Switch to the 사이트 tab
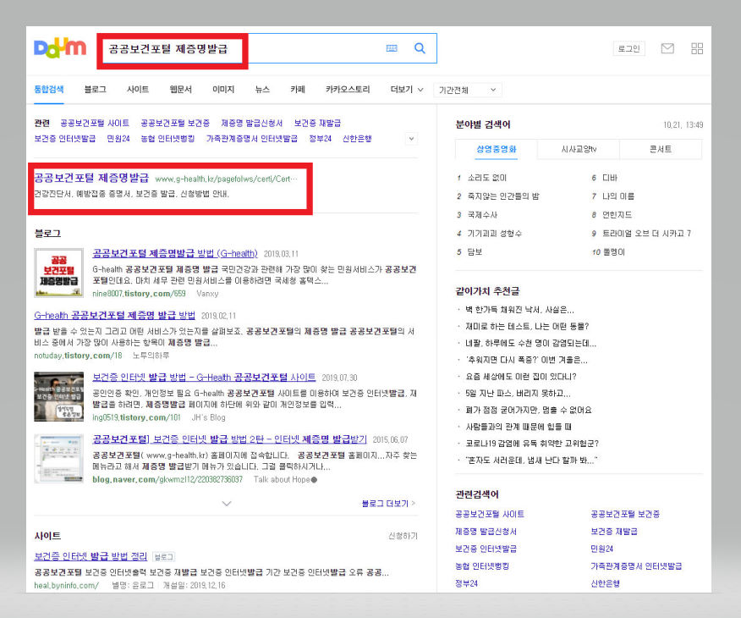The height and width of the screenshot is (618, 741). pos(138,90)
